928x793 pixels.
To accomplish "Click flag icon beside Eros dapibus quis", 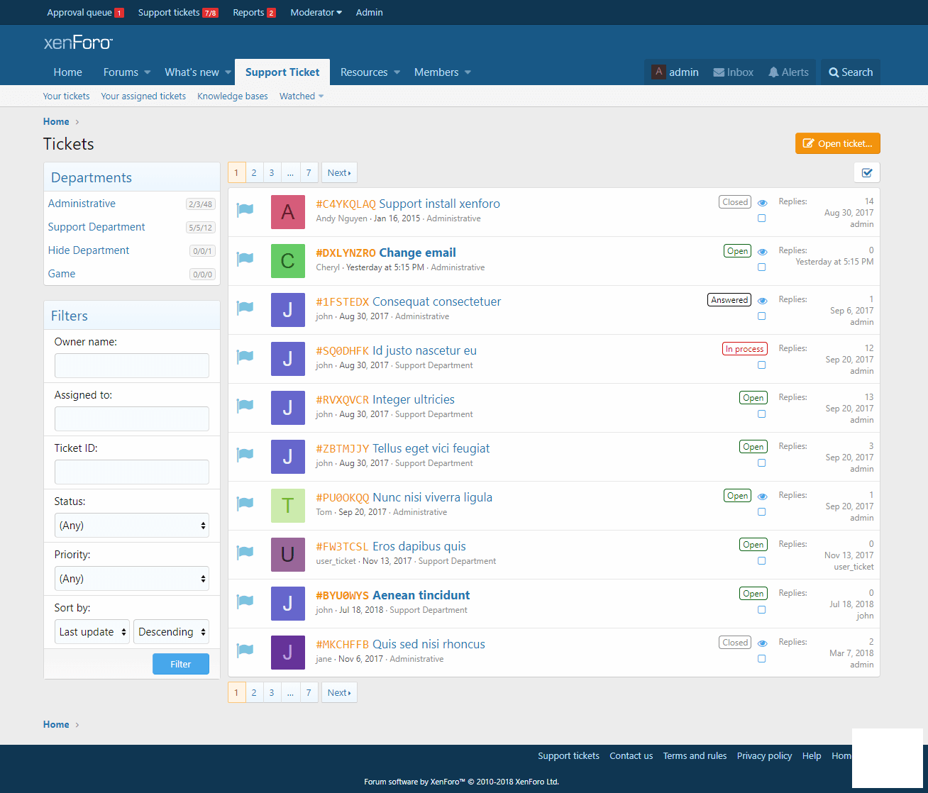I will pyautogui.click(x=245, y=552).
